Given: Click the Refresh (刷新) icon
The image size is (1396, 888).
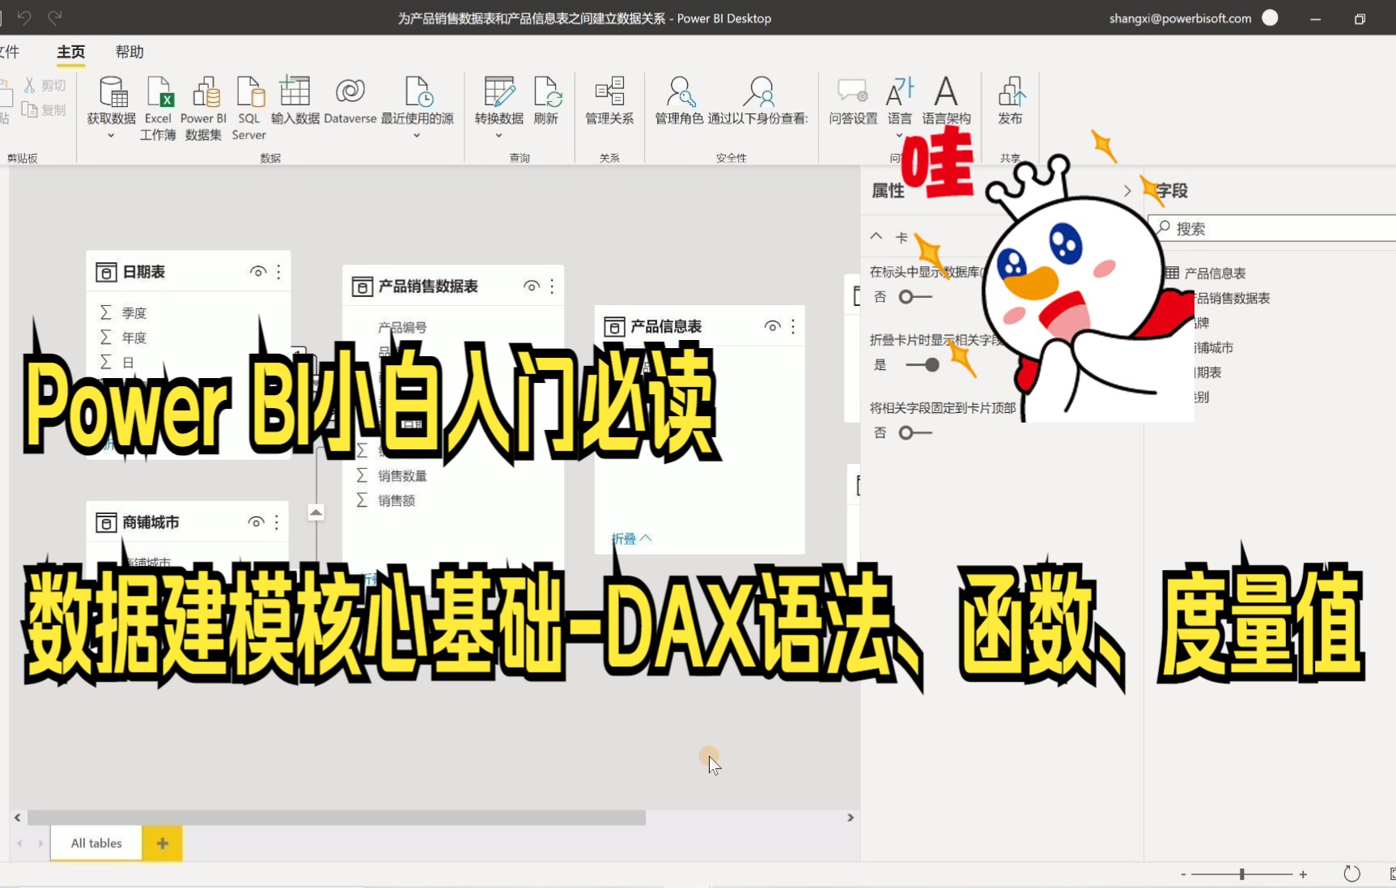Looking at the screenshot, I should [x=547, y=91].
